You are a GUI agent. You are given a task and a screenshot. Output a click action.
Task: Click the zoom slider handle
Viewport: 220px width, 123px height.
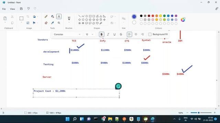199,113
